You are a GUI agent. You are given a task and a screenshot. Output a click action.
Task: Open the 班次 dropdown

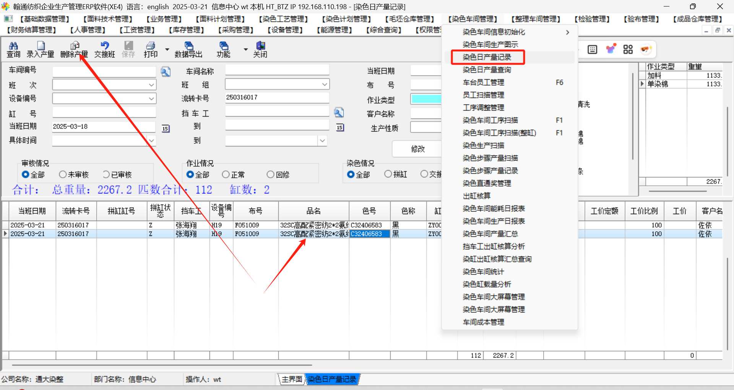click(x=151, y=84)
